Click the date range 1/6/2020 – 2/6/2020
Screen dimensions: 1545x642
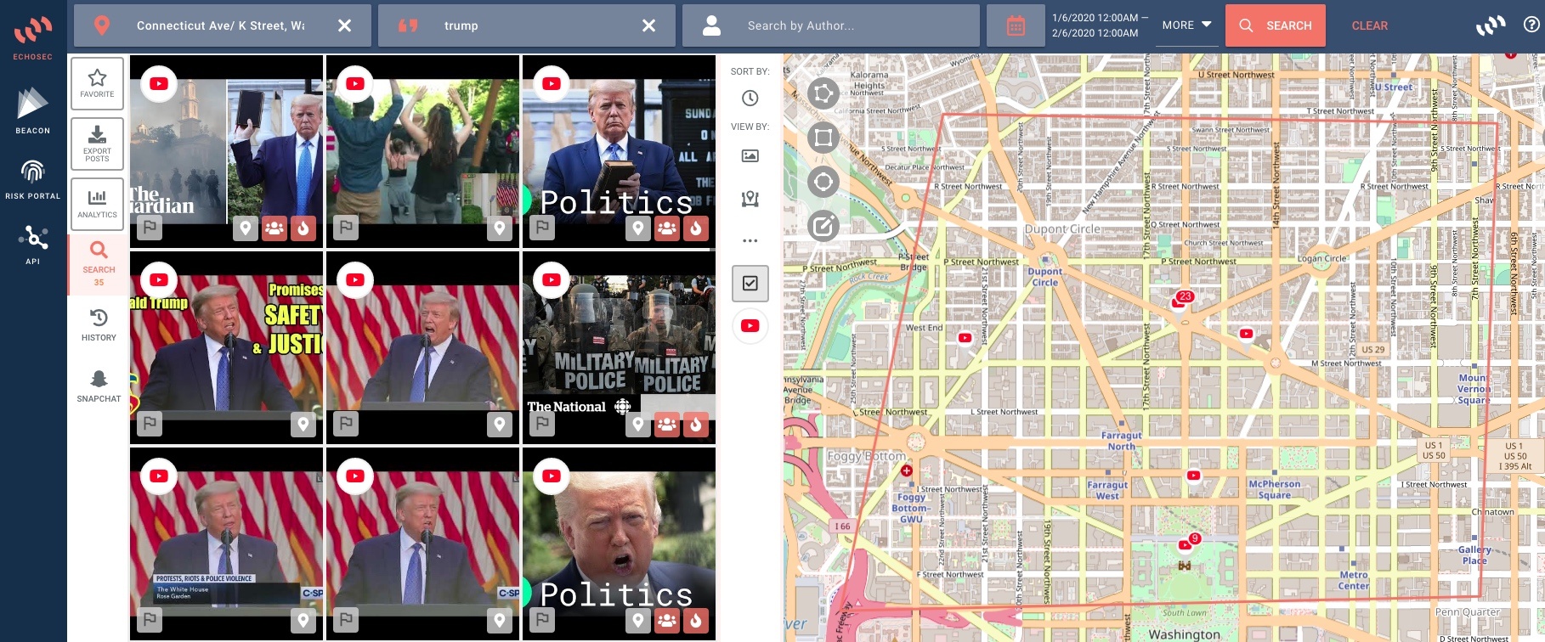pos(1100,25)
